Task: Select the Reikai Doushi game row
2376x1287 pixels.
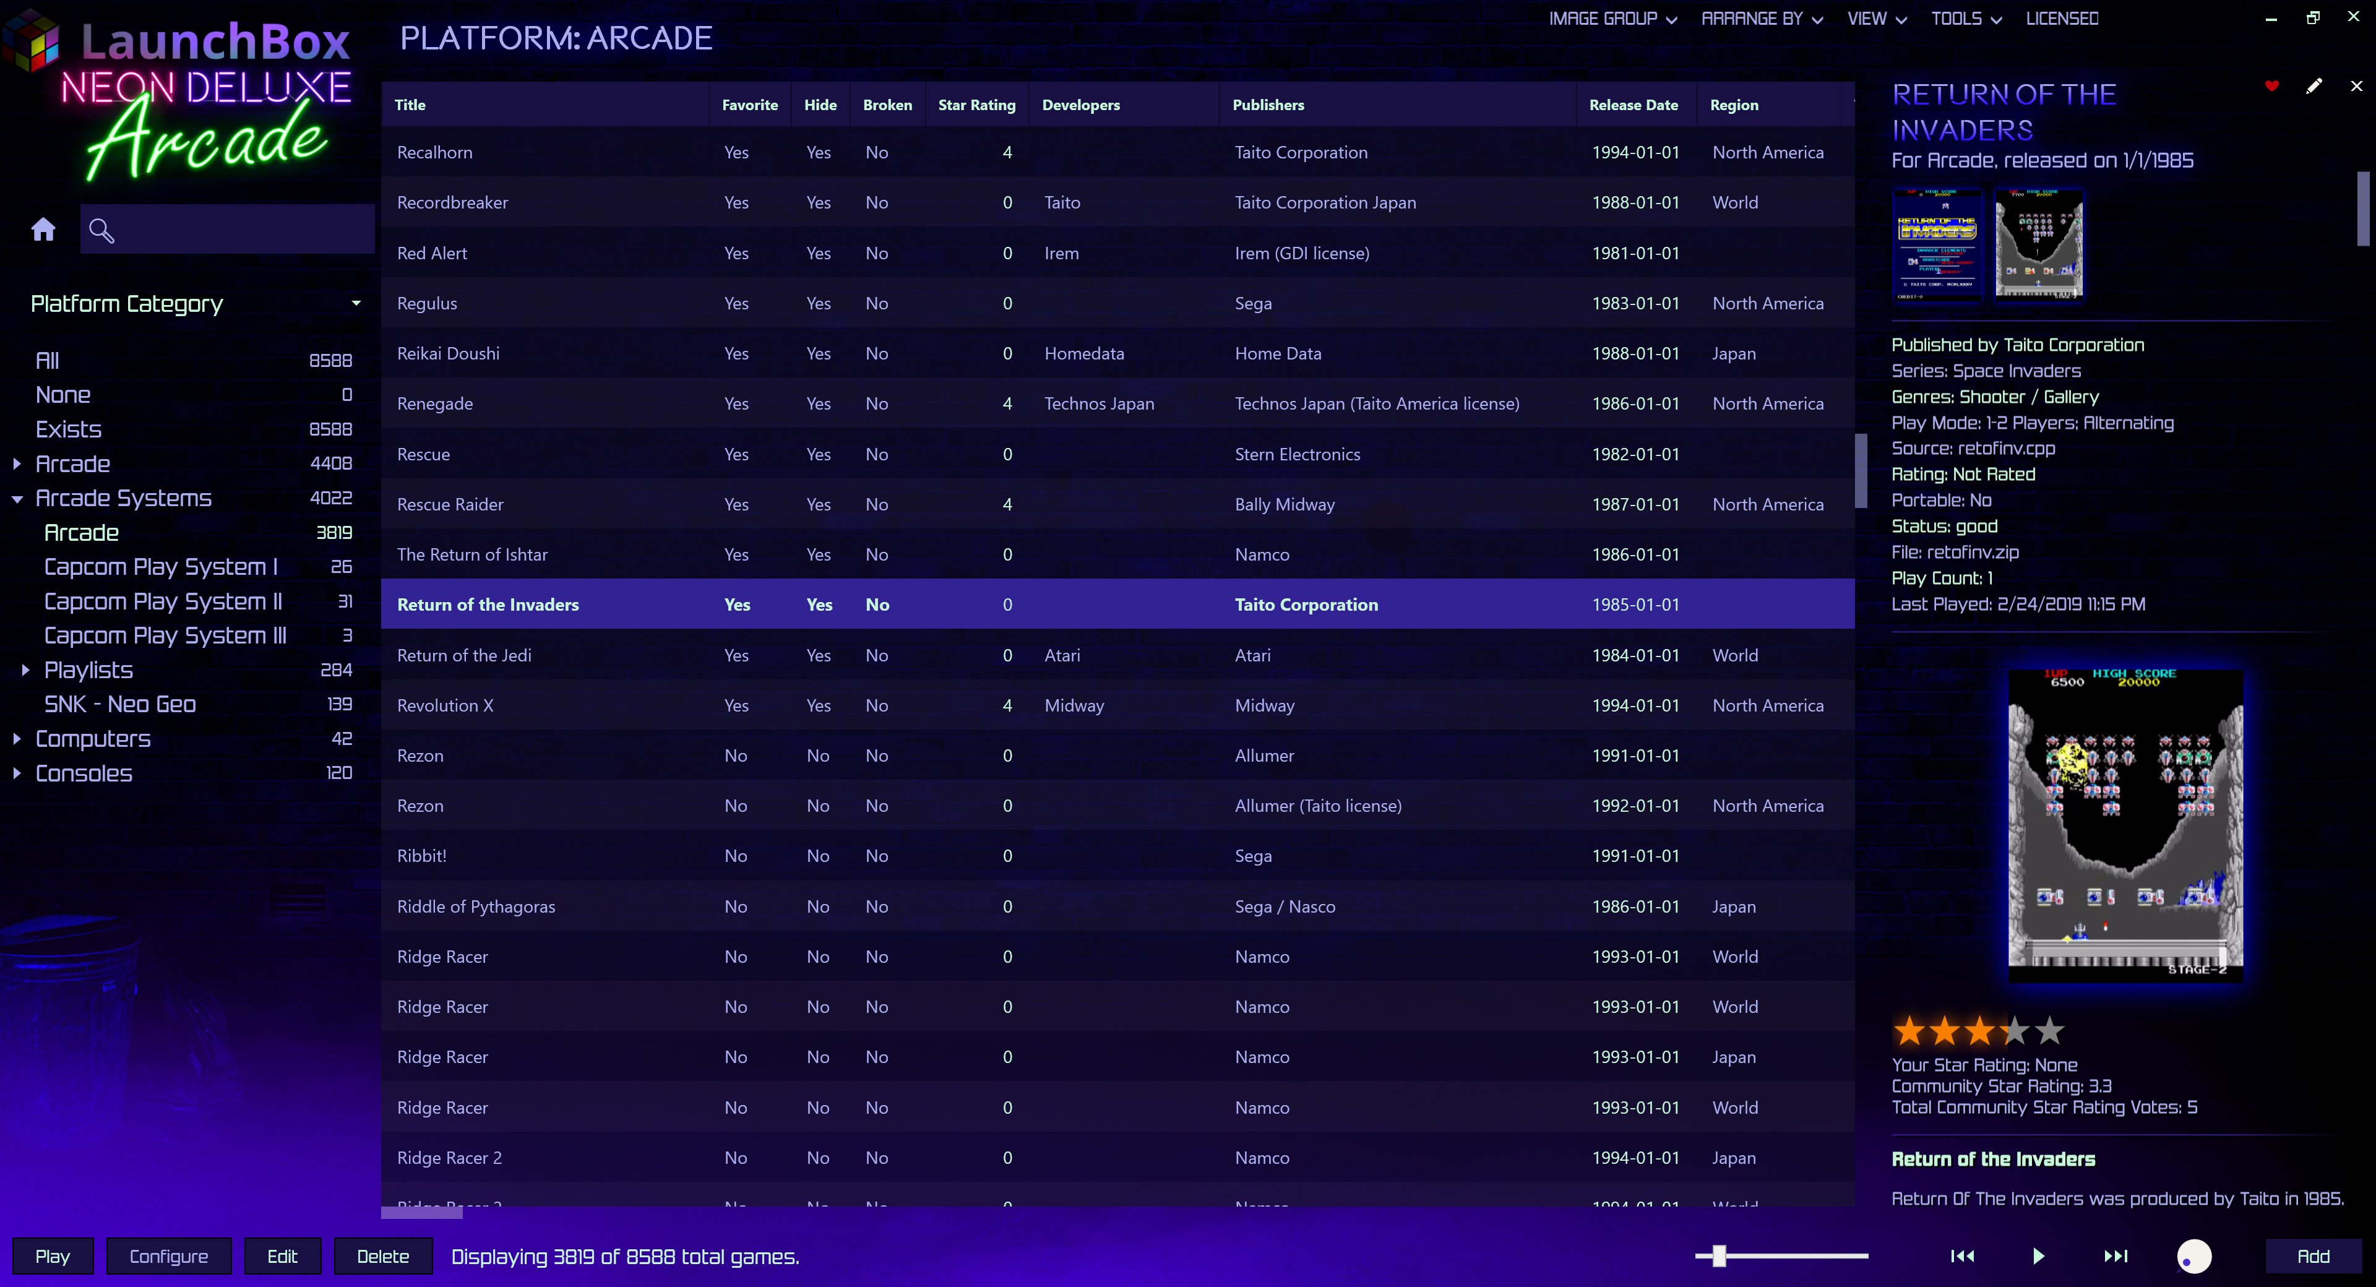Action: click(x=1117, y=353)
